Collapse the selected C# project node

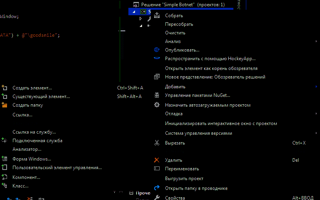coord(134,12)
